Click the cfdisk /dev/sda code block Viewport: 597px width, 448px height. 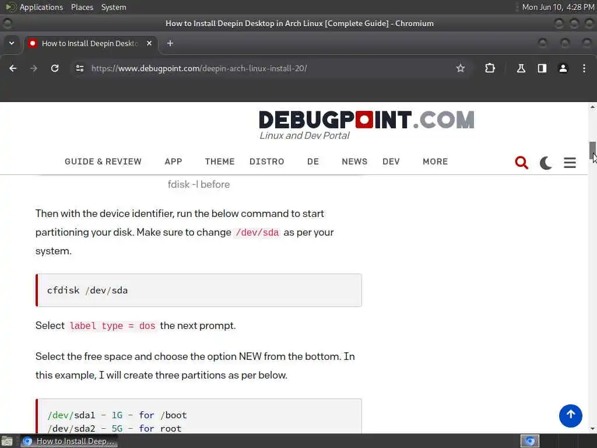199,290
